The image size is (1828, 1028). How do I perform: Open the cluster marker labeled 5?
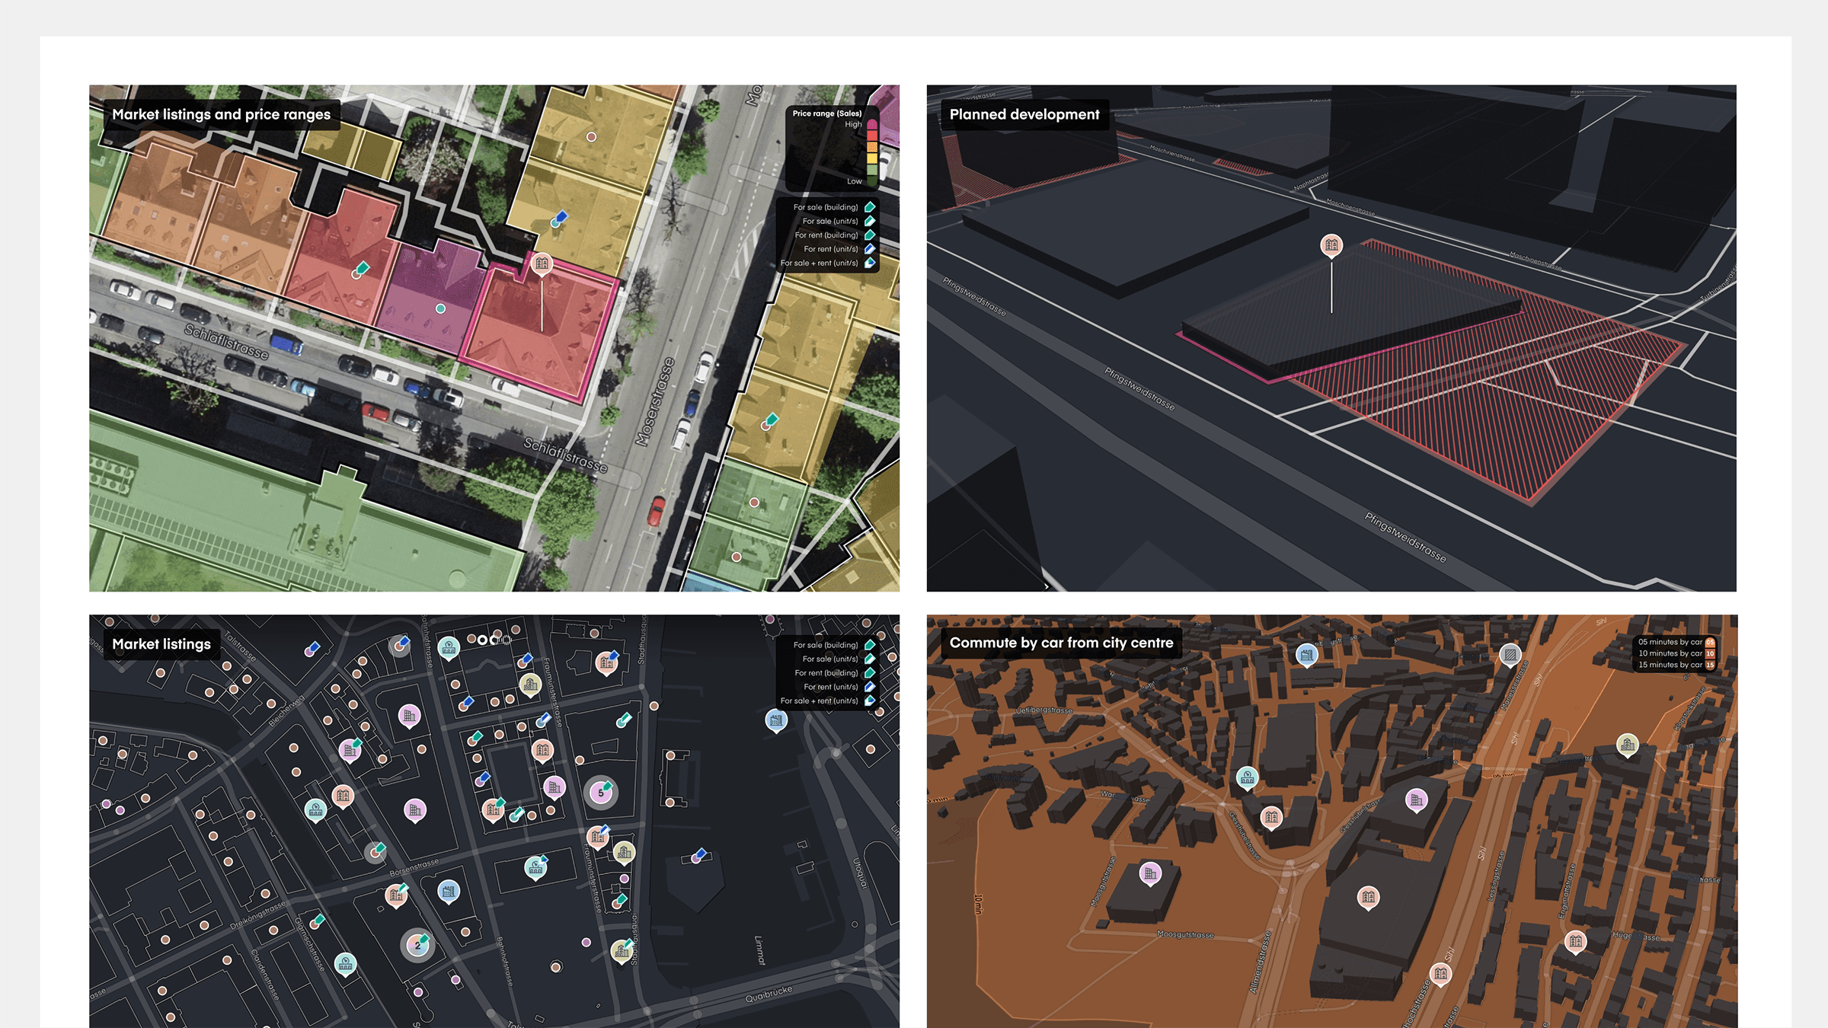coord(601,793)
